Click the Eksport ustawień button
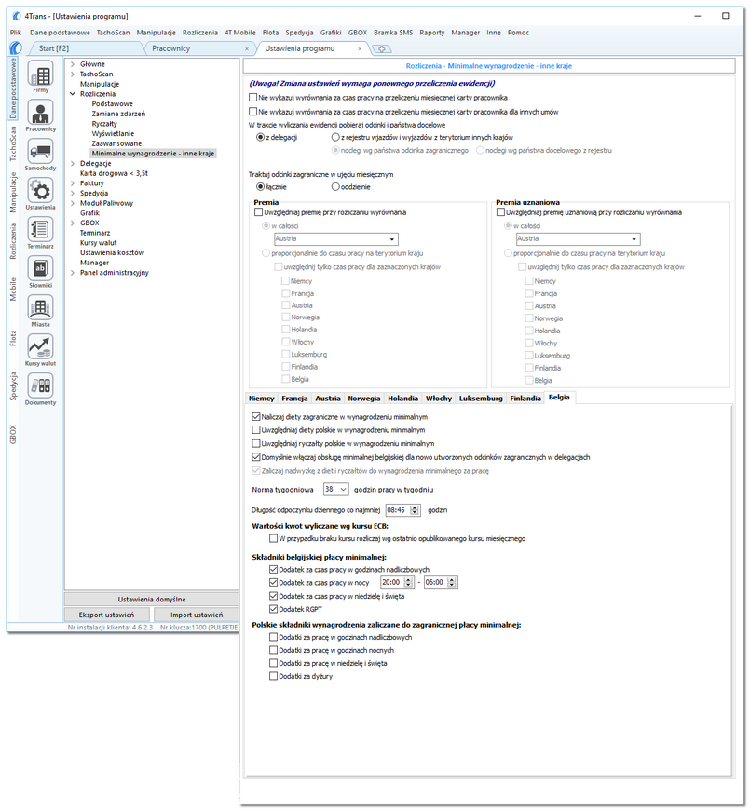Image resolution: width=750 pixels, height=811 pixels. point(106,615)
